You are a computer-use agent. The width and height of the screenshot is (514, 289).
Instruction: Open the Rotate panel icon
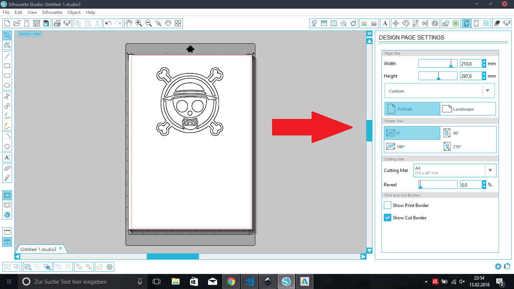tap(406, 23)
